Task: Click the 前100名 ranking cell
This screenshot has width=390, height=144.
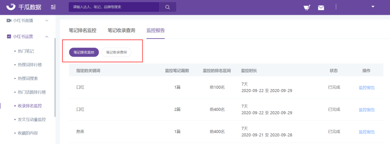Action: click(217, 88)
